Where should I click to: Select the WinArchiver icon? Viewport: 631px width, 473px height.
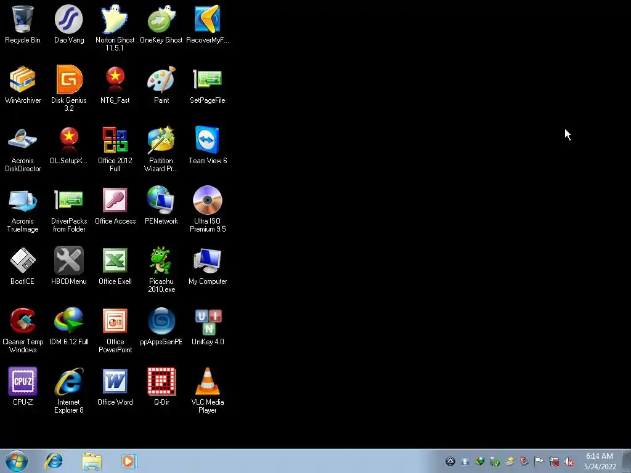coord(23,84)
